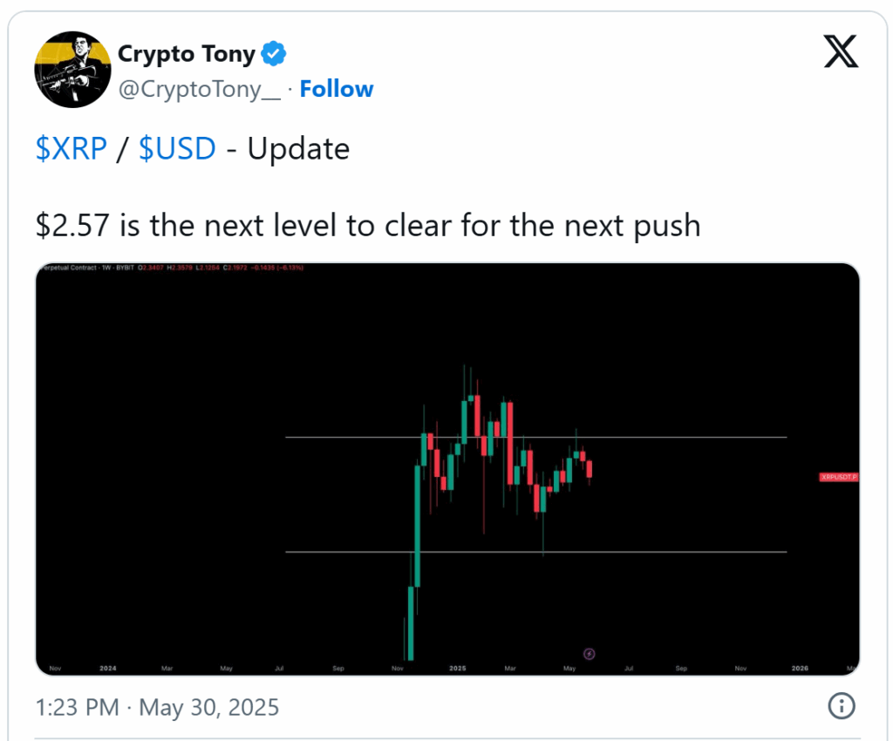Viewport: 893px width, 741px height.
Task: Click the 2025 label on time axis
Action: (457, 668)
